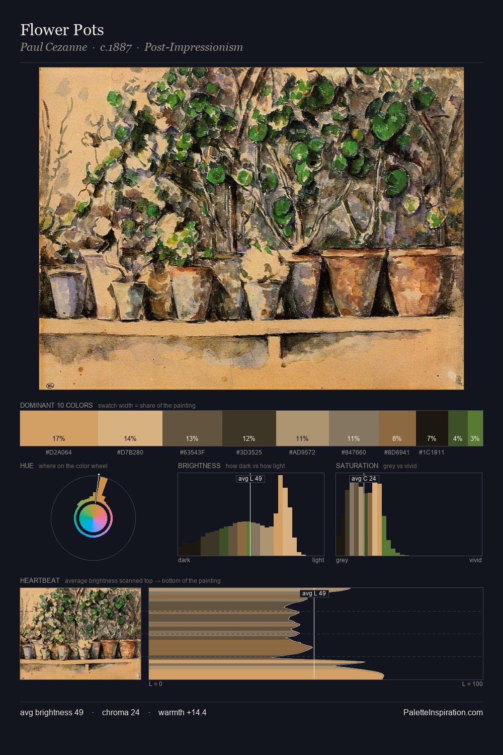Select the 12% dark olive swatch
The image size is (503, 755).
click(249, 428)
